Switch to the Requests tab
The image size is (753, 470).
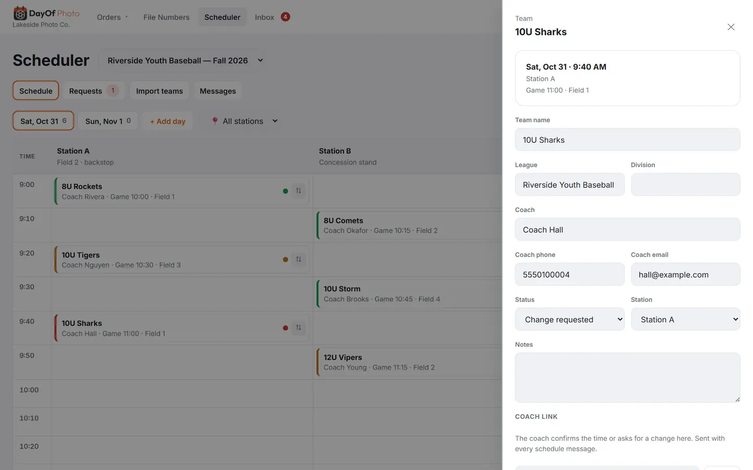[x=94, y=90]
